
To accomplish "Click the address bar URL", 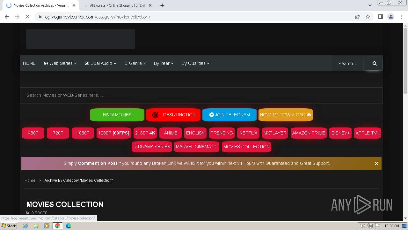I will 98,17.
